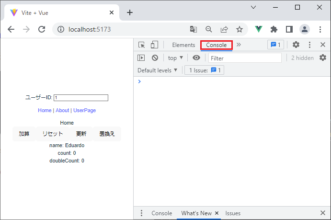Click the ユーザーID input field
The image size is (331, 220).
(x=80, y=98)
